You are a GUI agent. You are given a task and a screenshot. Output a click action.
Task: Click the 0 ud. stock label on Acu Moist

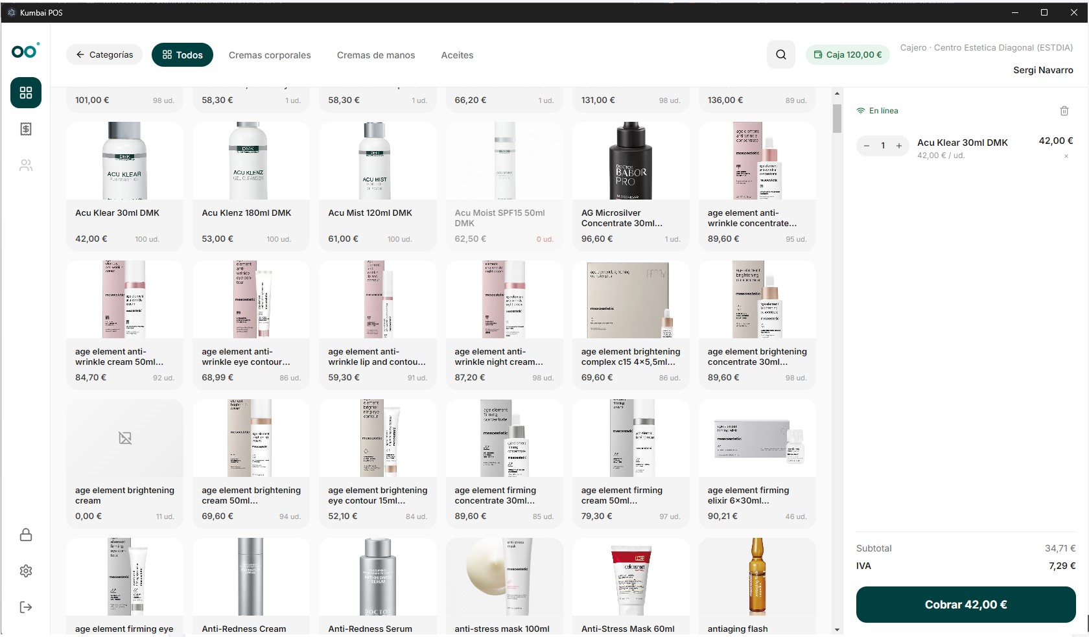[x=544, y=239]
